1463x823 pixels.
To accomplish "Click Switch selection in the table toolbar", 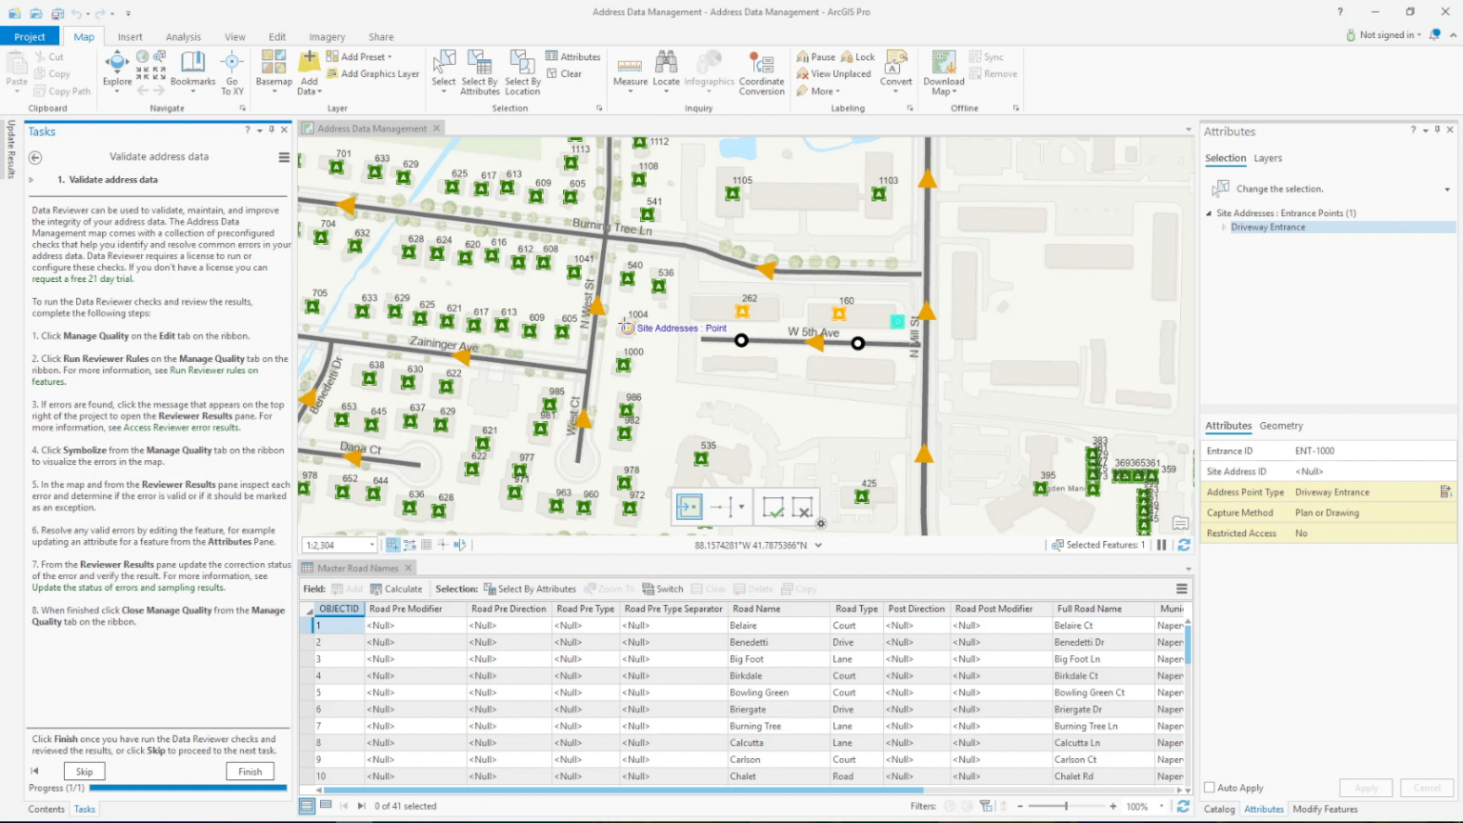I will [x=663, y=589].
